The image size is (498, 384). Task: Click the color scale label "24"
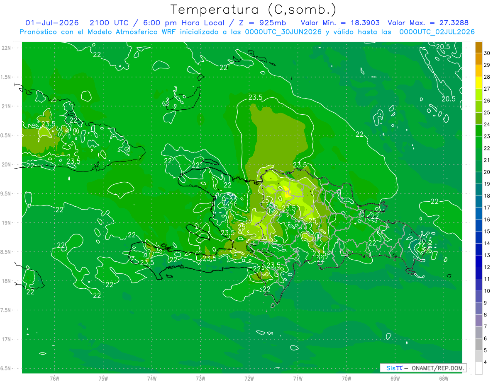tap(487, 124)
